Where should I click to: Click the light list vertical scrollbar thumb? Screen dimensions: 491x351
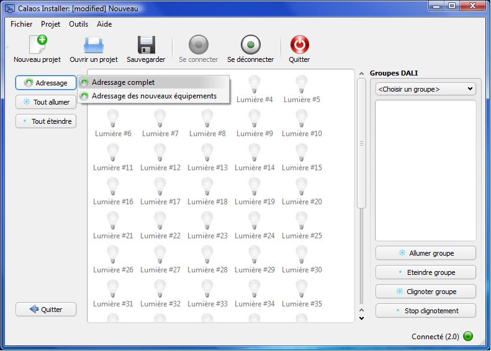(x=361, y=144)
